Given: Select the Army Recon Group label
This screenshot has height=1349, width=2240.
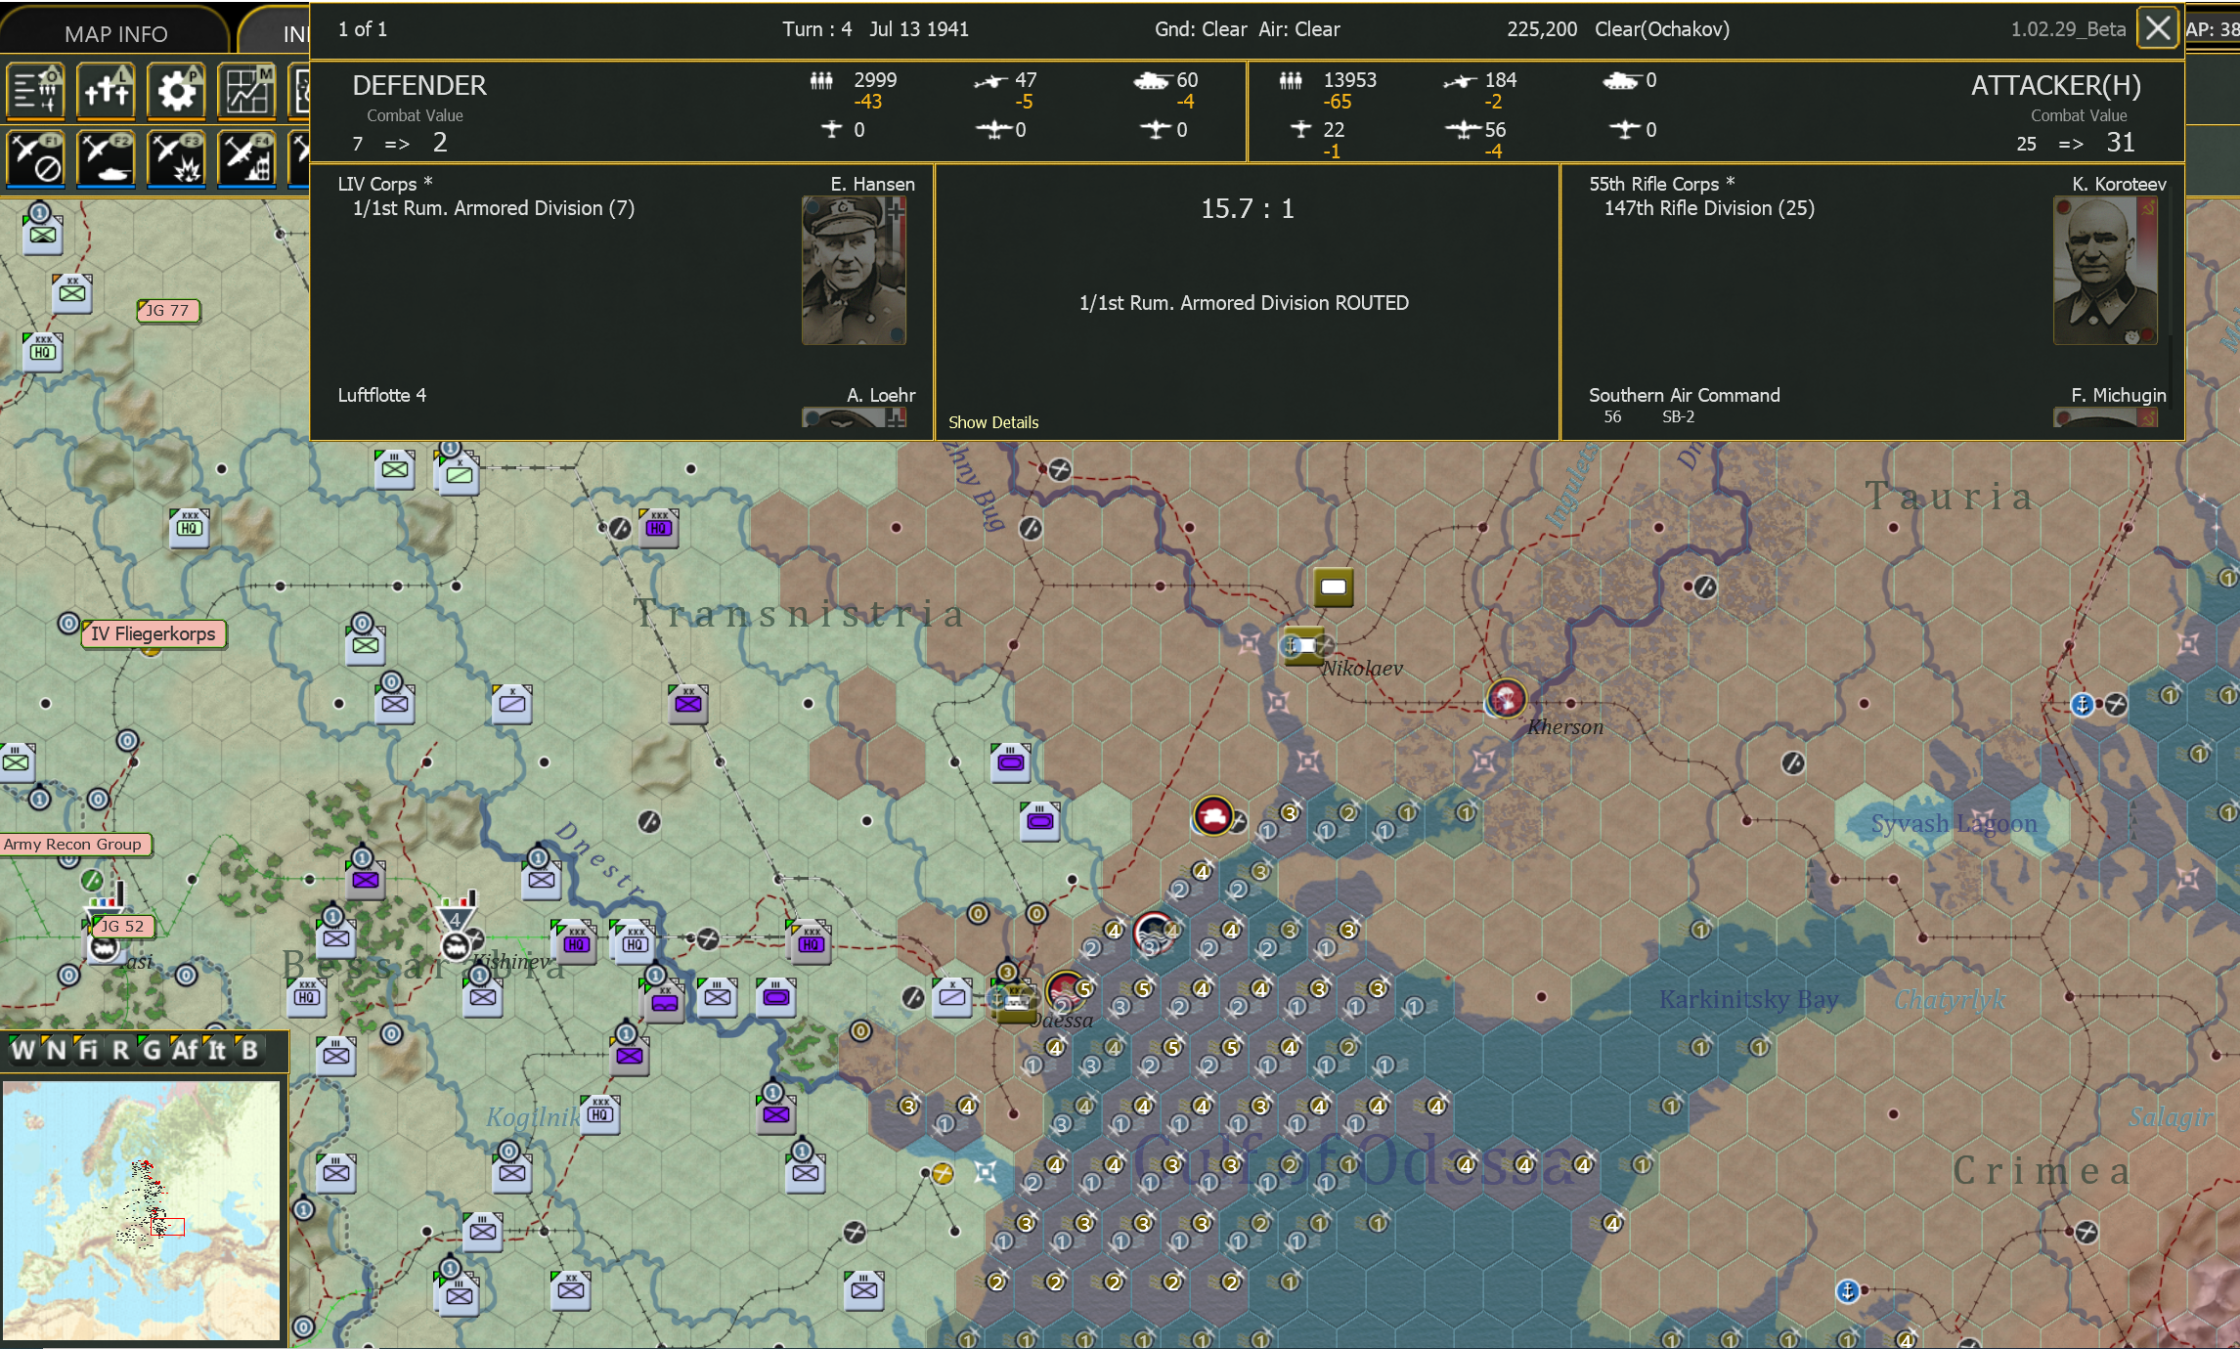Looking at the screenshot, I should pyautogui.click(x=74, y=844).
